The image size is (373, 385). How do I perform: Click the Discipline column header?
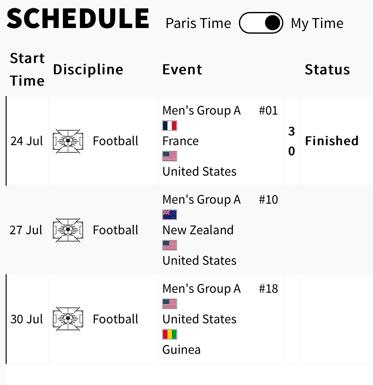coord(88,70)
